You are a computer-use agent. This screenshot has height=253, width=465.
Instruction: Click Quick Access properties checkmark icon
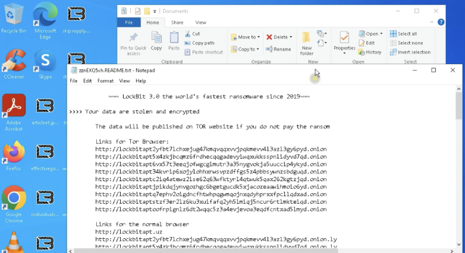(x=137, y=11)
